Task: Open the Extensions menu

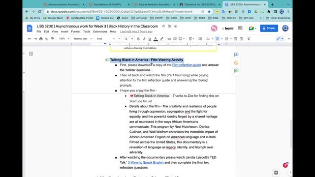Action: point(100,31)
